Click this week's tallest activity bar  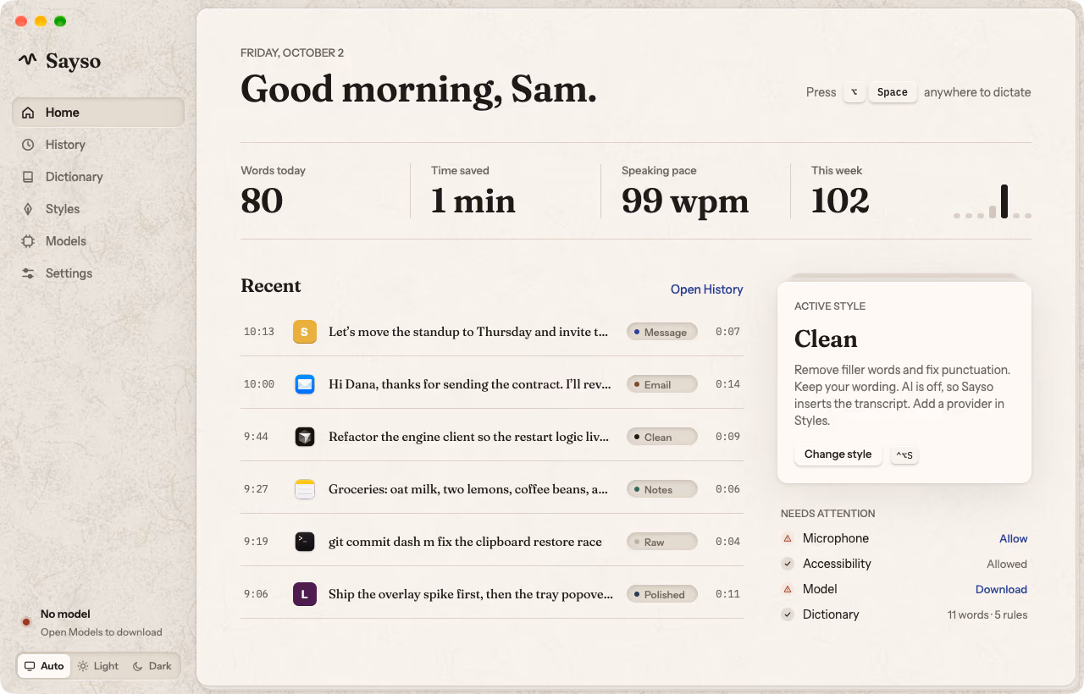[x=1004, y=201]
